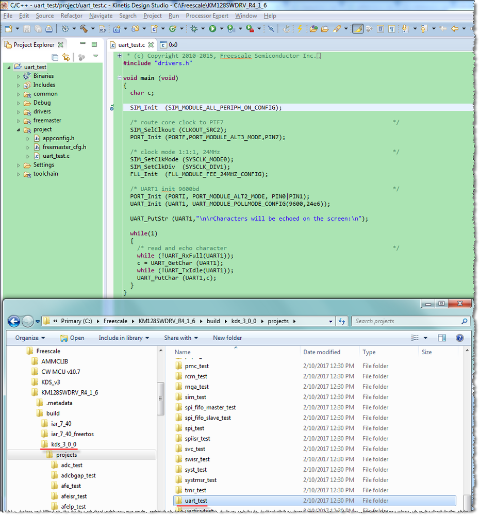Click the New C++ Class icon
This screenshot has width=479, height=515.
(173, 29)
